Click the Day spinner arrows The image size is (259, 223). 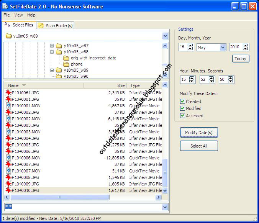(190, 47)
